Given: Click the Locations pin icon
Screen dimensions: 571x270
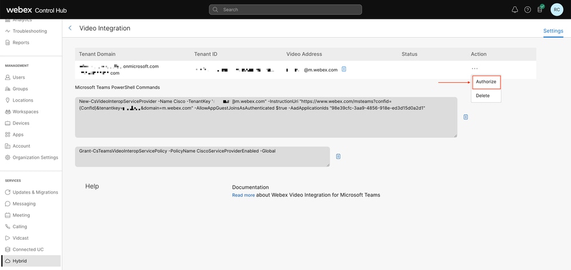Looking at the screenshot, I should [7, 100].
